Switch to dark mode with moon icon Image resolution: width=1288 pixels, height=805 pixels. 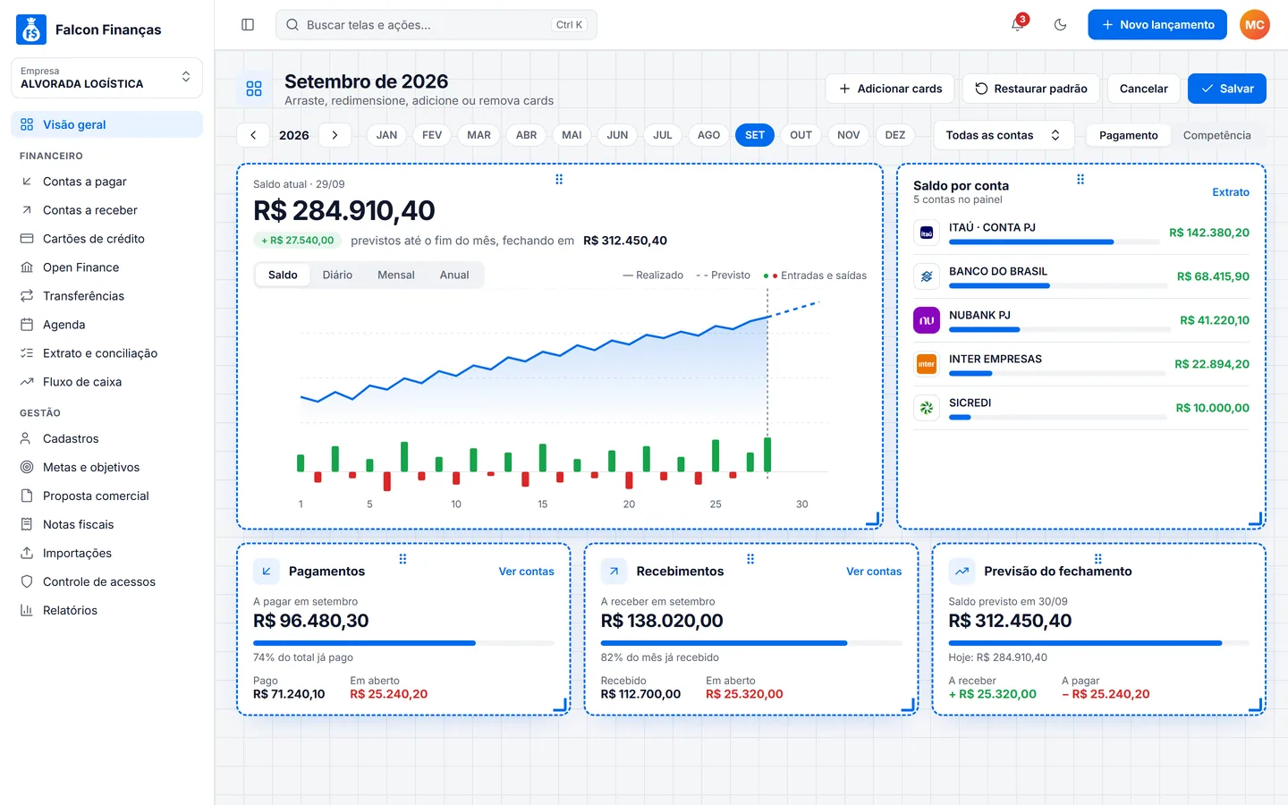1061,25
